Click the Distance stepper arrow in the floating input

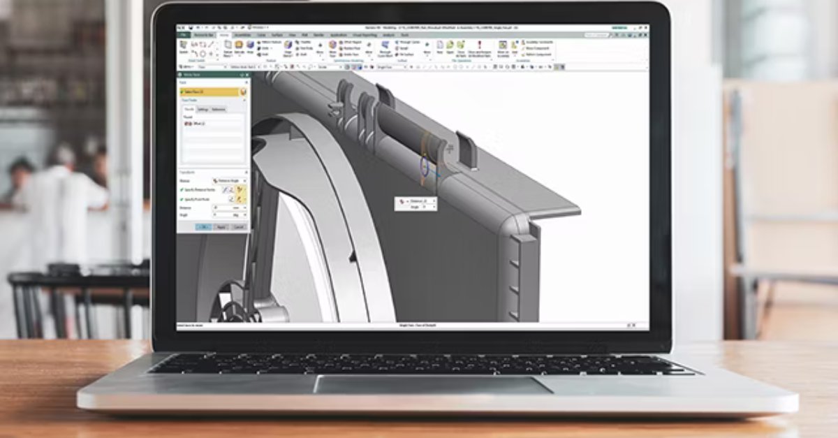point(434,200)
